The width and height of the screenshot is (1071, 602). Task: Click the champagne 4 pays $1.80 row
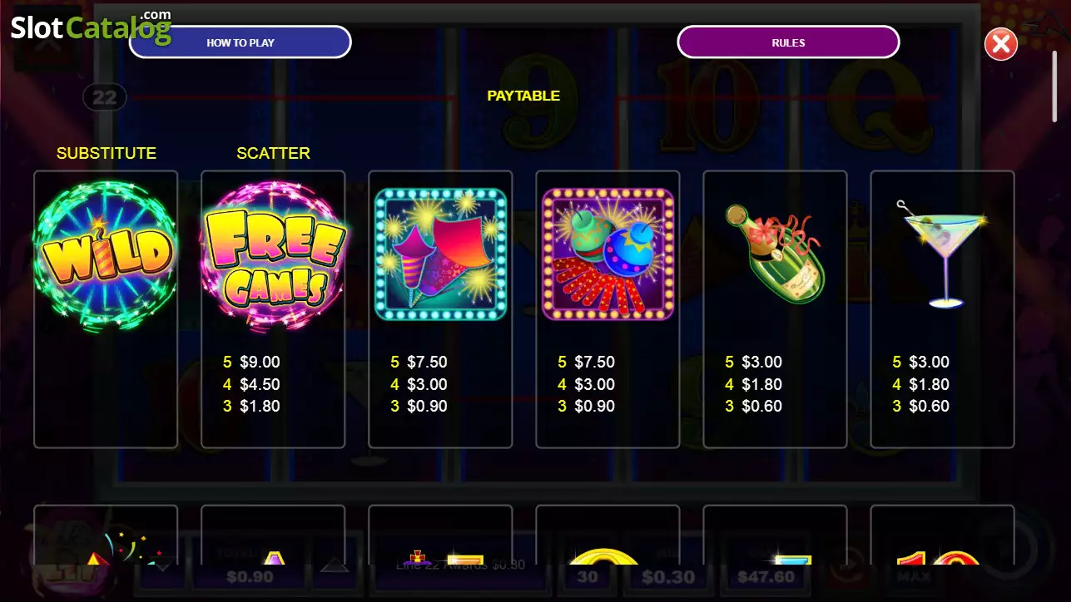tap(753, 384)
